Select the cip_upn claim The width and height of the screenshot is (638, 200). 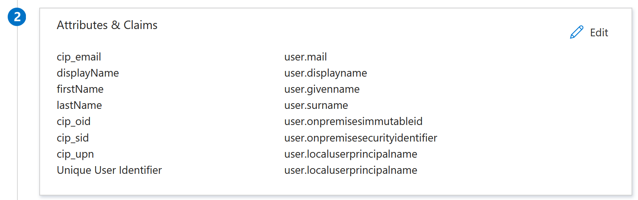point(75,154)
